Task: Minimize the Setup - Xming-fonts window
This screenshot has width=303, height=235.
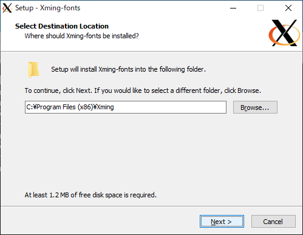Action: tap(233, 8)
